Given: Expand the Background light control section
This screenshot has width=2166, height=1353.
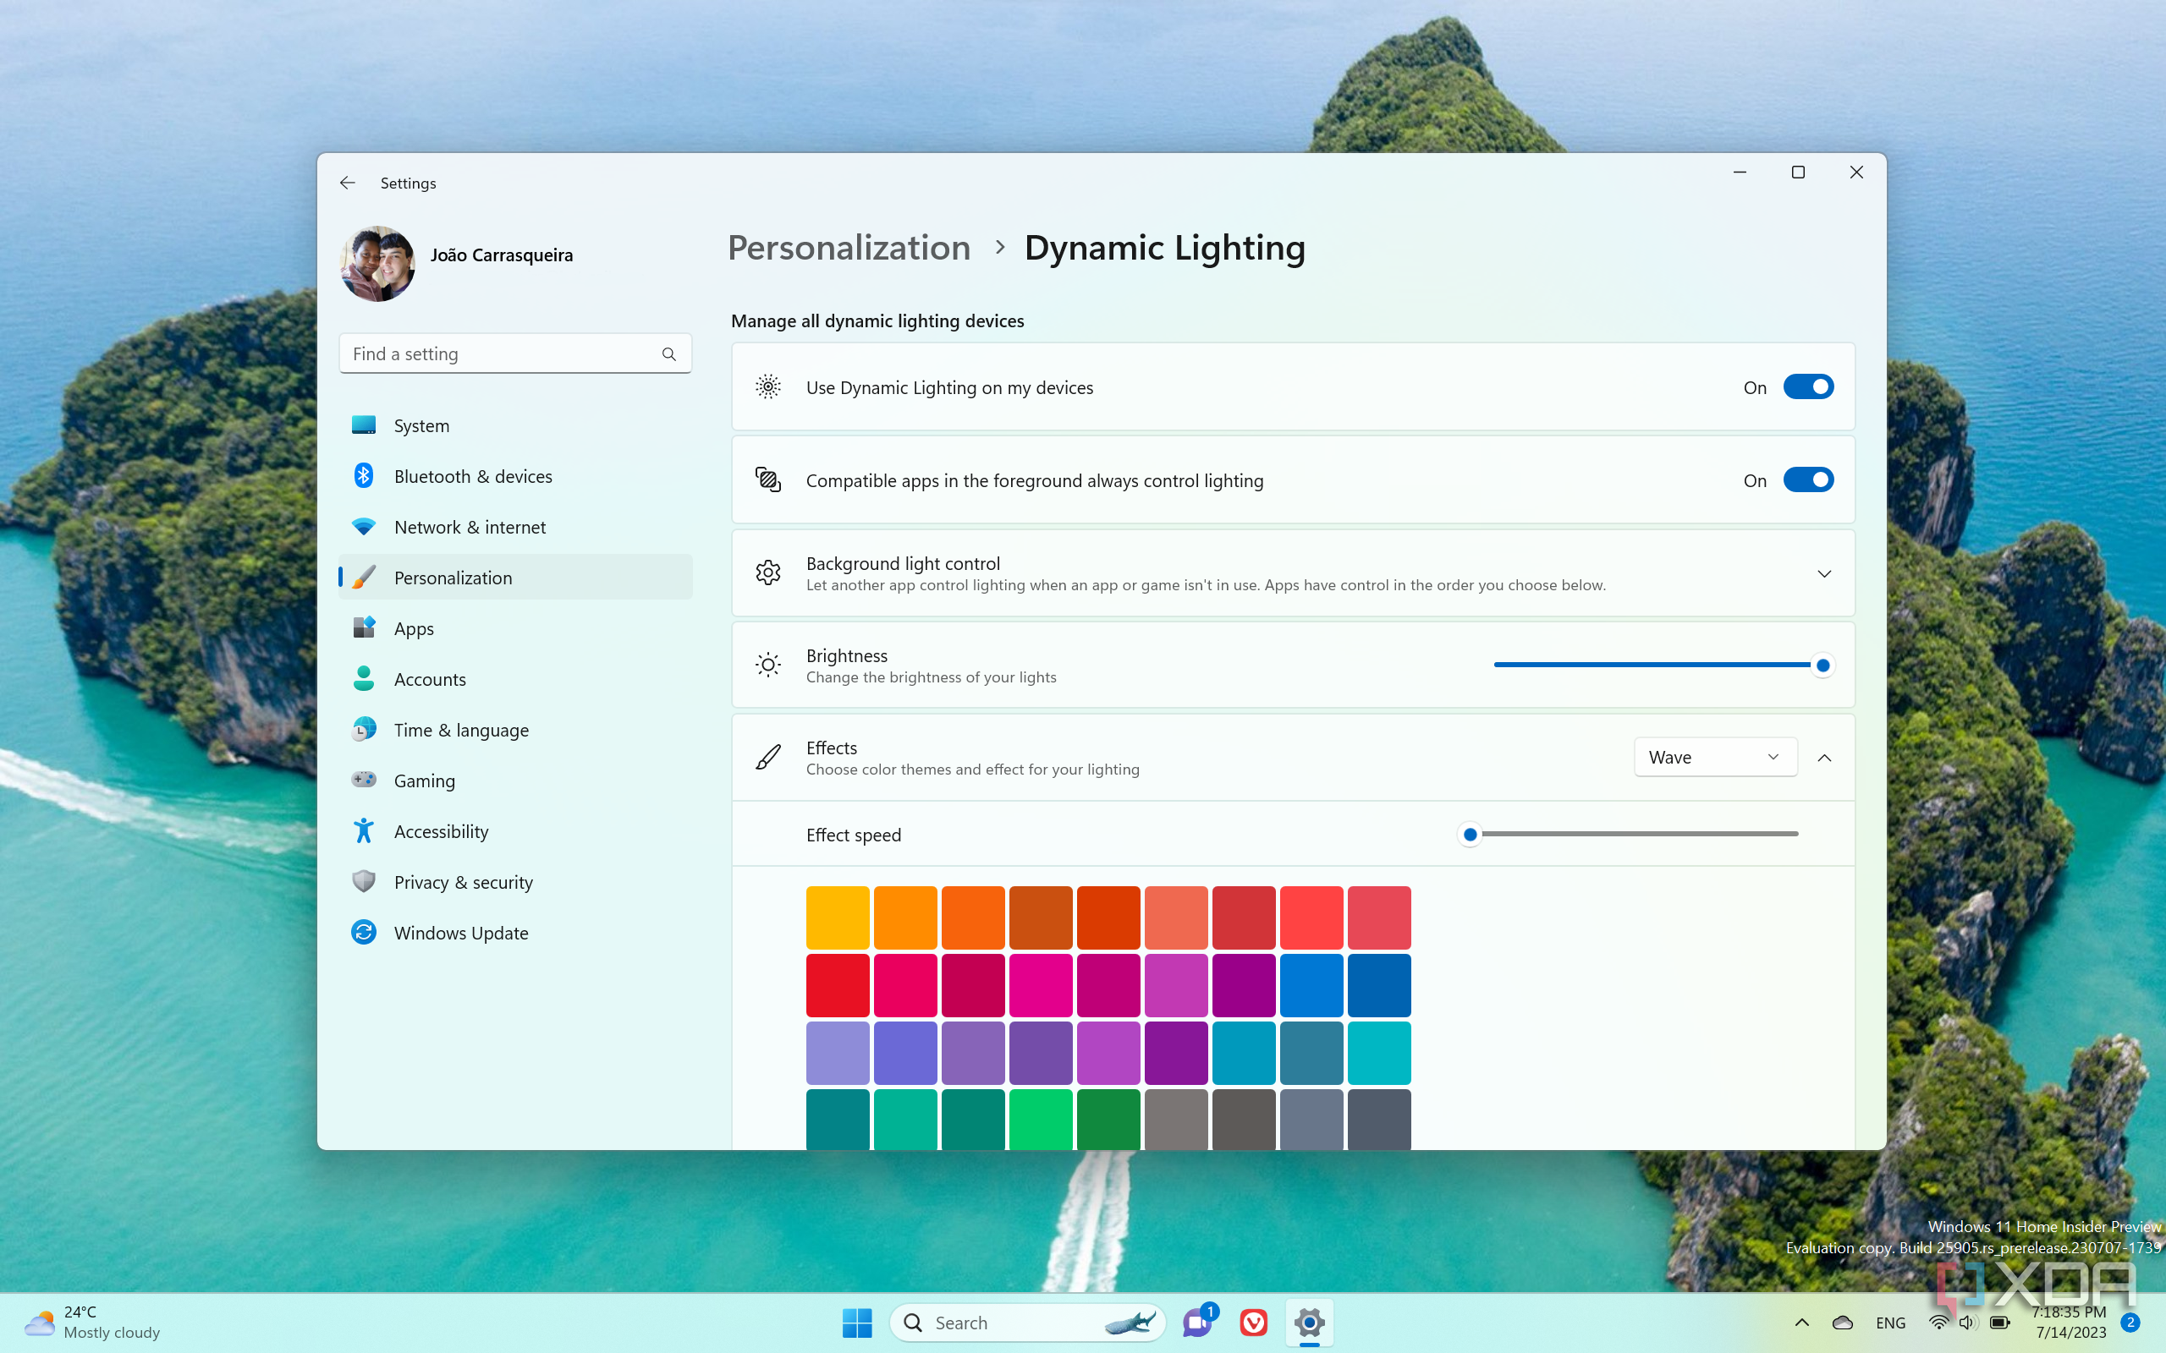Looking at the screenshot, I should (x=1823, y=573).
